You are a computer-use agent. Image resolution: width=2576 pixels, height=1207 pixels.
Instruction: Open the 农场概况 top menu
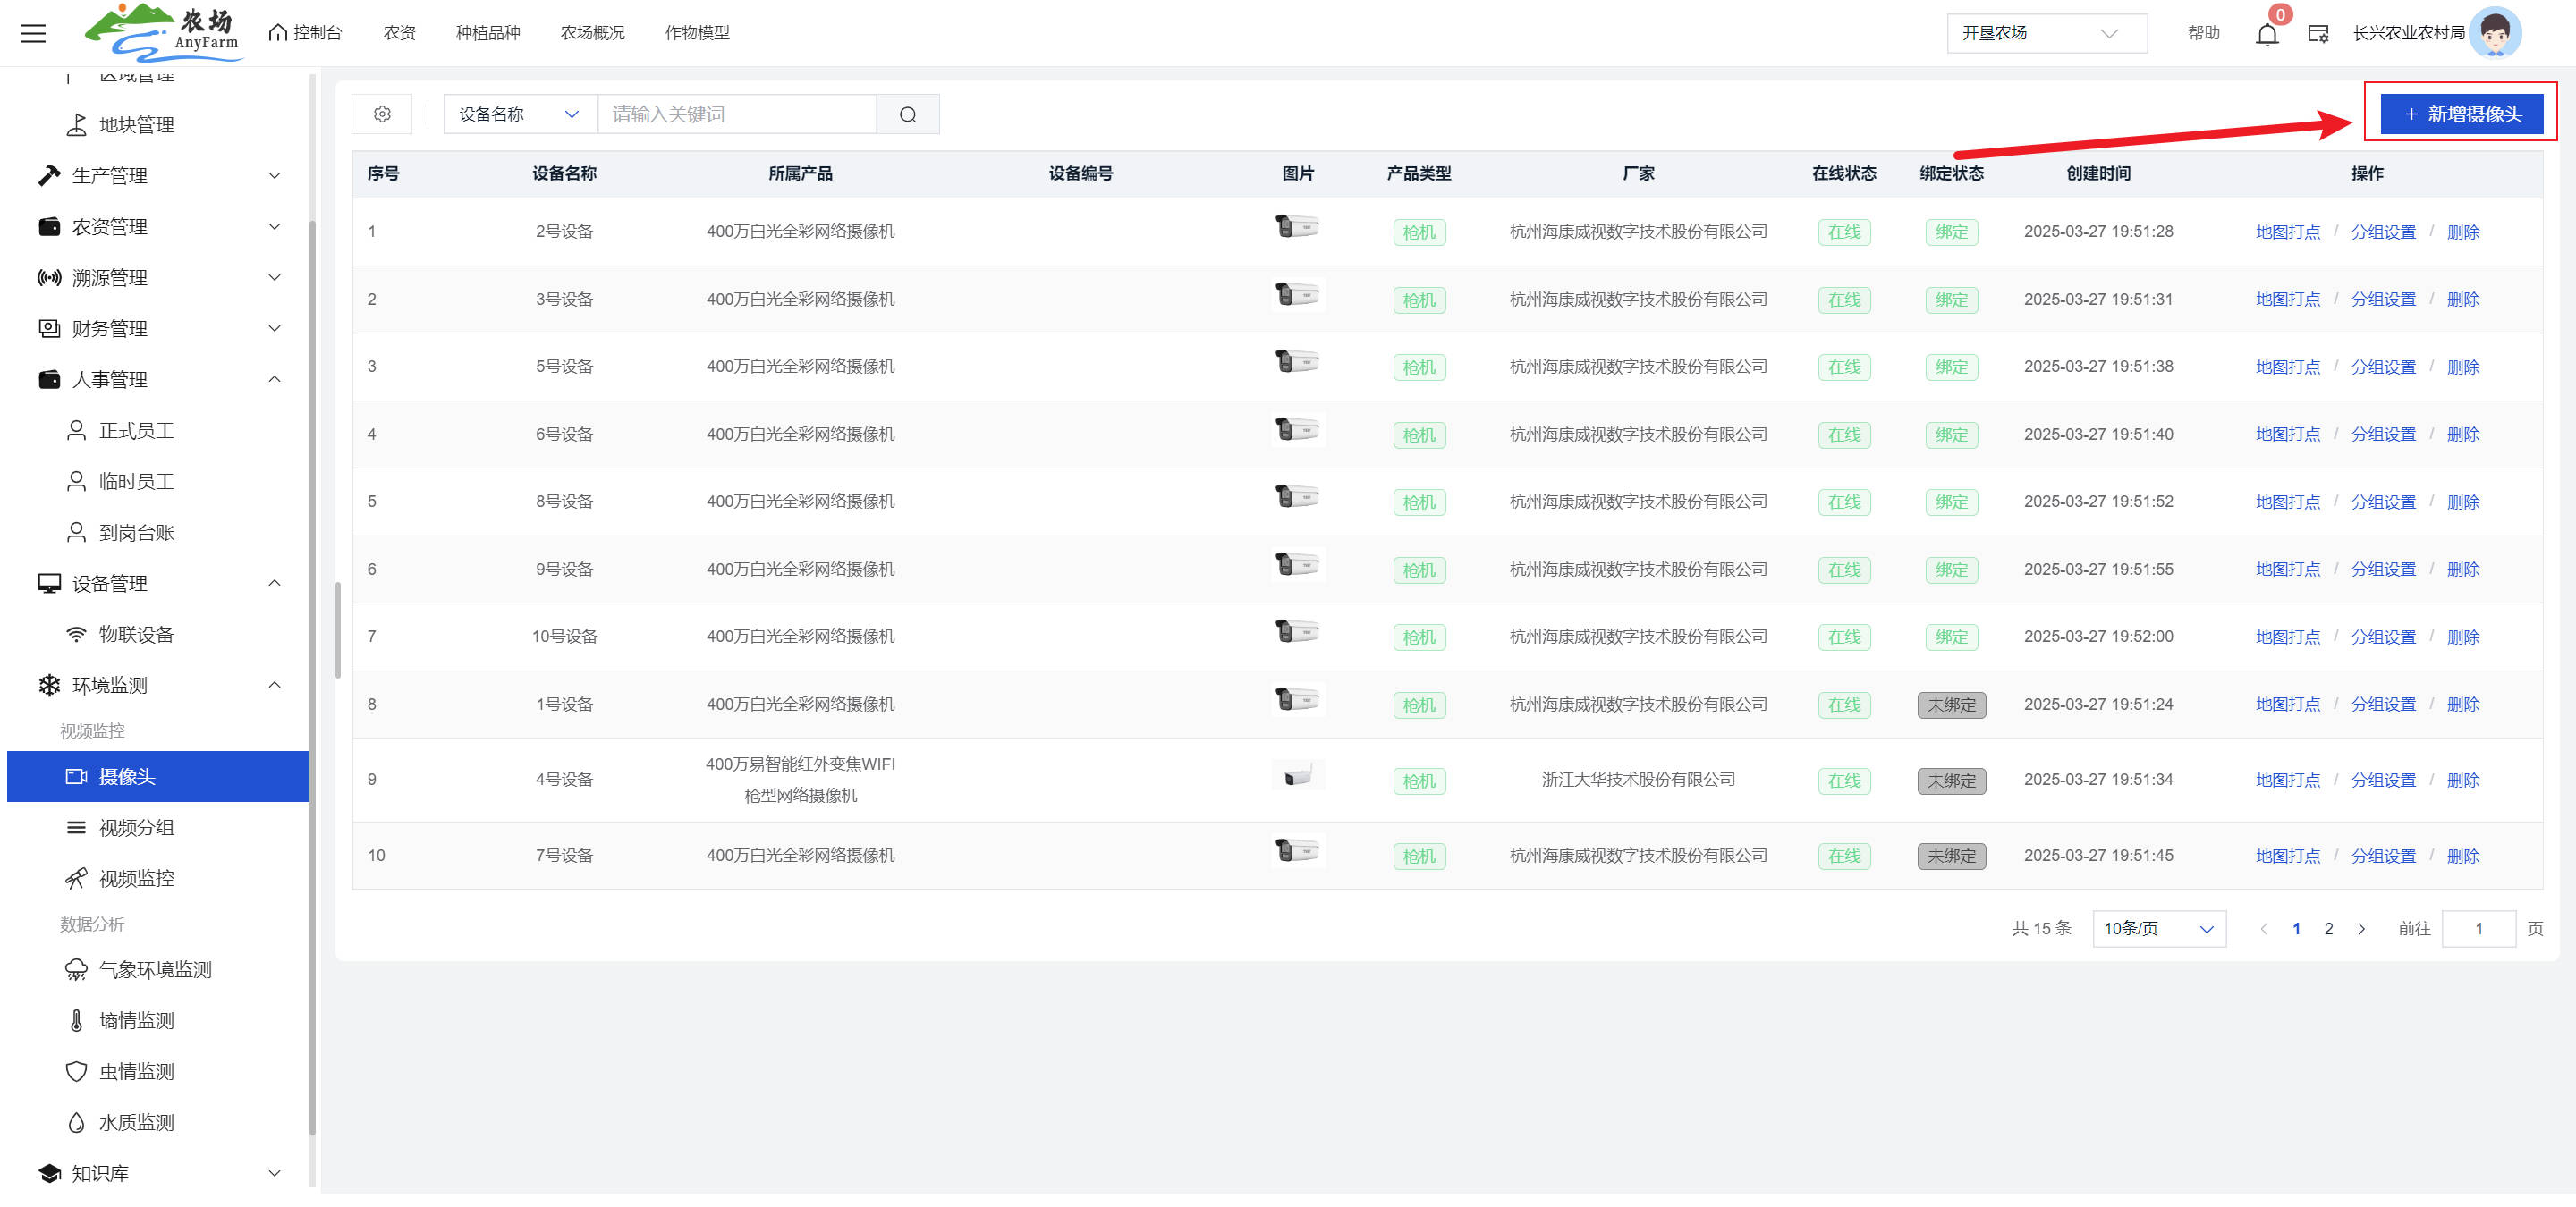coord(592,33)
